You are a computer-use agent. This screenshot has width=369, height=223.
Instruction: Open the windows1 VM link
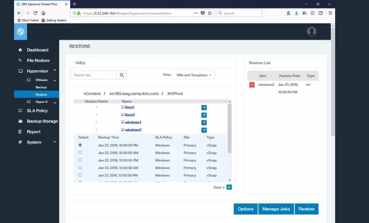click(133, 122)
